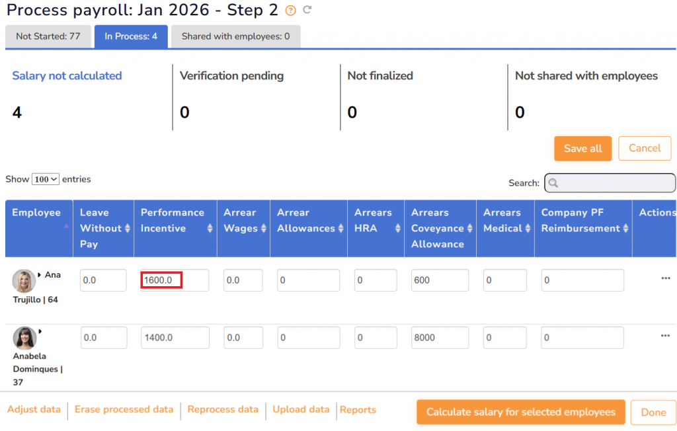Image resolution: width=677 pixels, height=431 pixels.
Task: Open actions menu for Ana Trujillo
Action: click(x=665, y=279)
